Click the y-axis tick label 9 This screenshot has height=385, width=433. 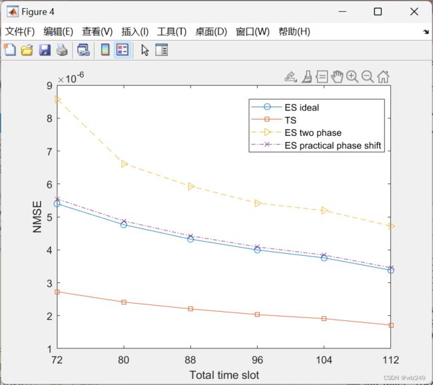(x=49, y=86)
